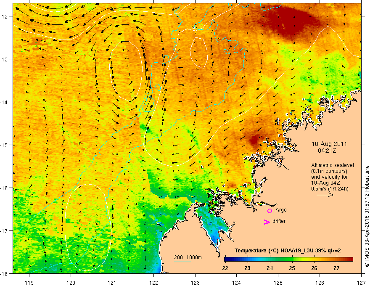Select the temperature color bar
Image resolution: width=370 pixels, height=286 pixels.
coord(288,260)
